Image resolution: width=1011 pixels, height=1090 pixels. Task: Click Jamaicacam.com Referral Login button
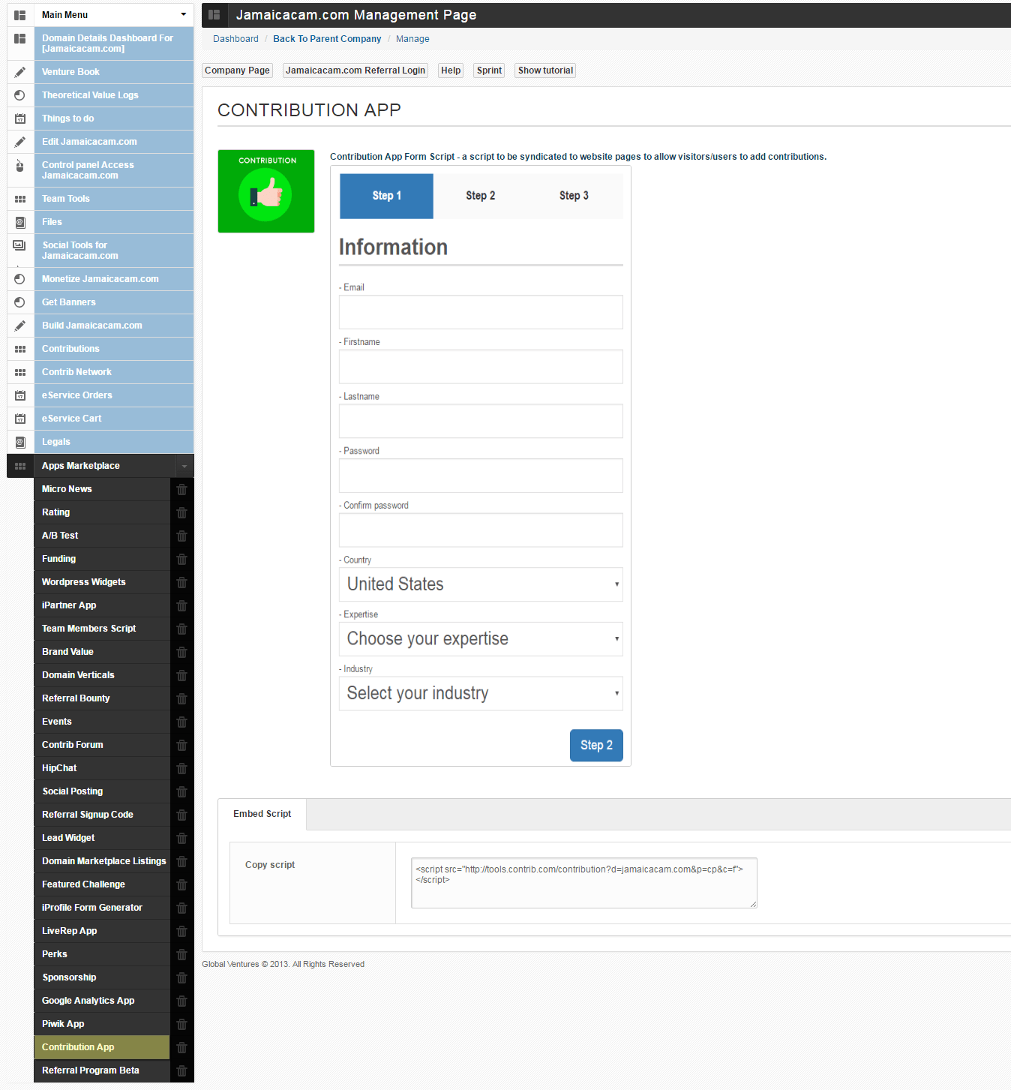[355, 71]
